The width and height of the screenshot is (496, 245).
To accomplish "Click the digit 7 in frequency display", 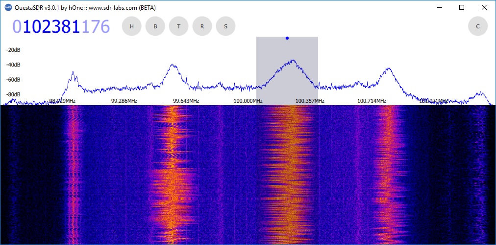I will point(95,27).
